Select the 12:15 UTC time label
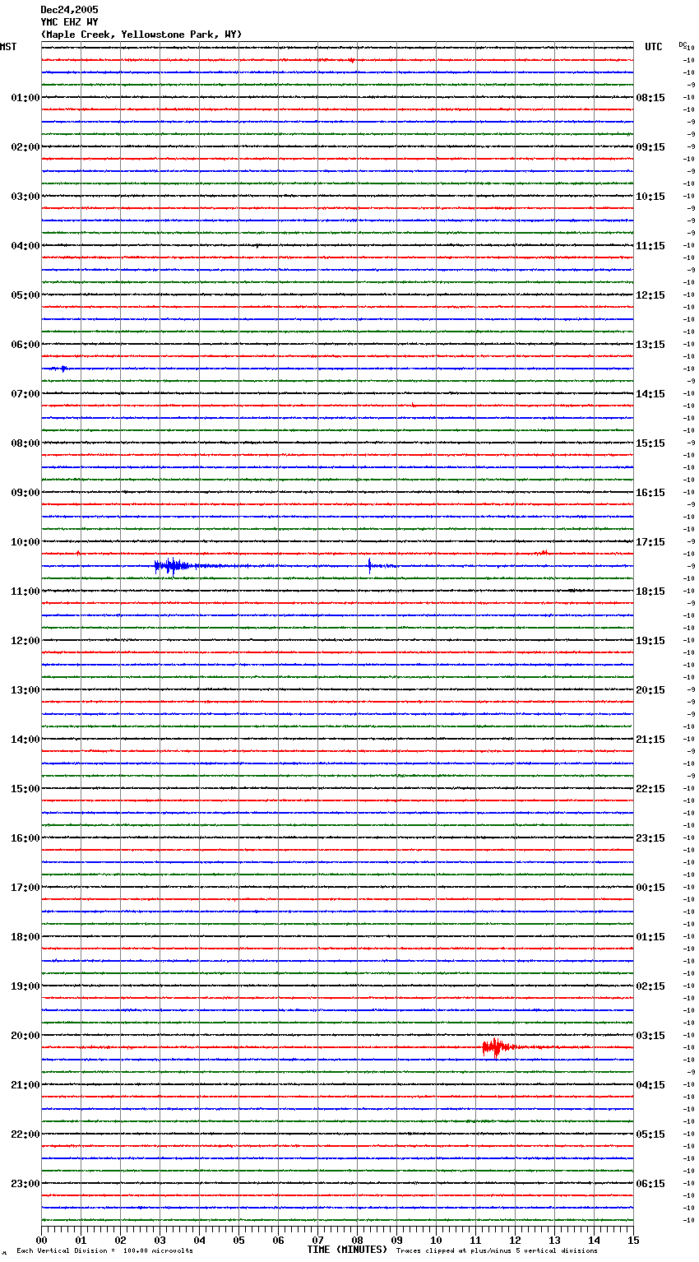The height and width of the screenshot is (1262, 699). [650, 295]
